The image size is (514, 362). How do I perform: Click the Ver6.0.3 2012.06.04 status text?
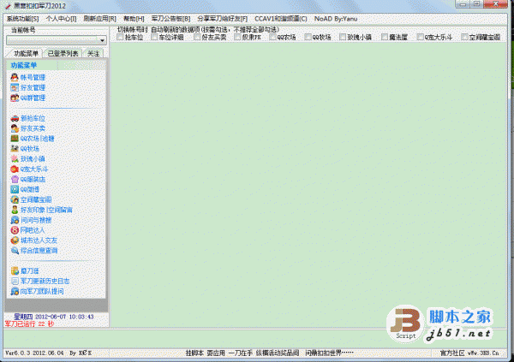34,353
